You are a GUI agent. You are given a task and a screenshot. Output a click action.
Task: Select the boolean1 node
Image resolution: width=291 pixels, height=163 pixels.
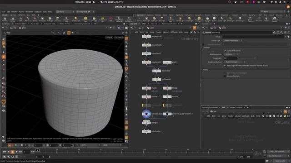[x=156, y=71]
